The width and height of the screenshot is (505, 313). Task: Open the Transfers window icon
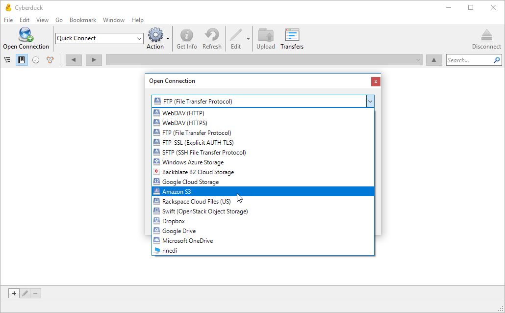pyautogui.click(x=292, y=36)
